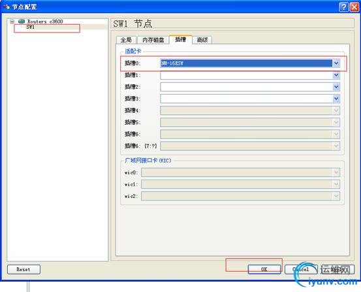Click the Reset button
Screen dimensions: 361x292
[24, 269]
